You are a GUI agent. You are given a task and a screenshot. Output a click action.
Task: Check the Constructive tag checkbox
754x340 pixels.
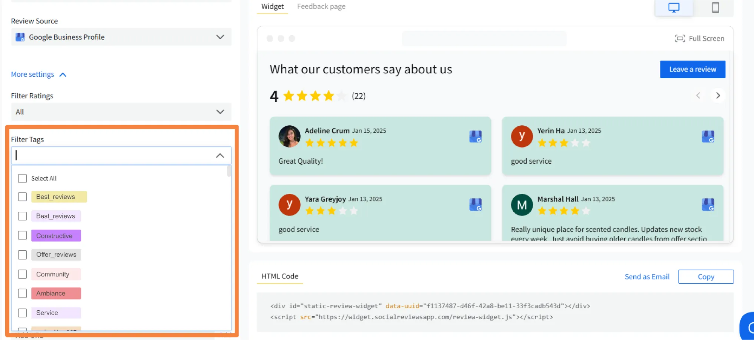pyautogui.click(x=22, y=235)
